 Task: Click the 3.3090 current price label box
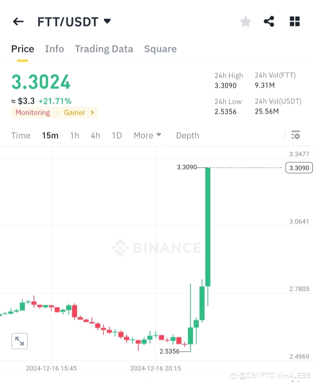(x=299, y=168)
